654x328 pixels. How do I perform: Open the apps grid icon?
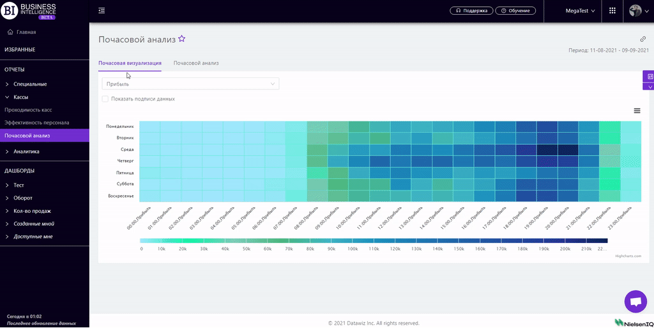(612, 11)
